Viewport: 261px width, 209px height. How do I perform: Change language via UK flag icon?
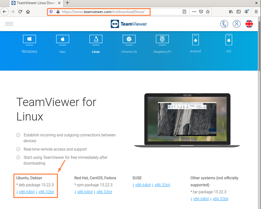(x=249, y=24)
